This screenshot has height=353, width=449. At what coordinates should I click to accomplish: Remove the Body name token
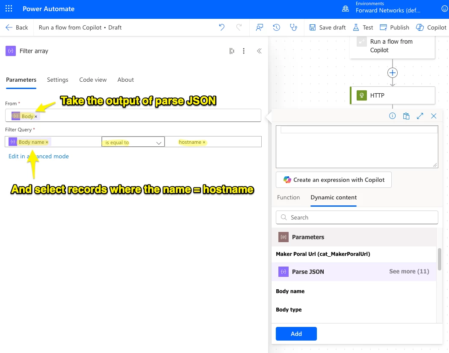47,142
